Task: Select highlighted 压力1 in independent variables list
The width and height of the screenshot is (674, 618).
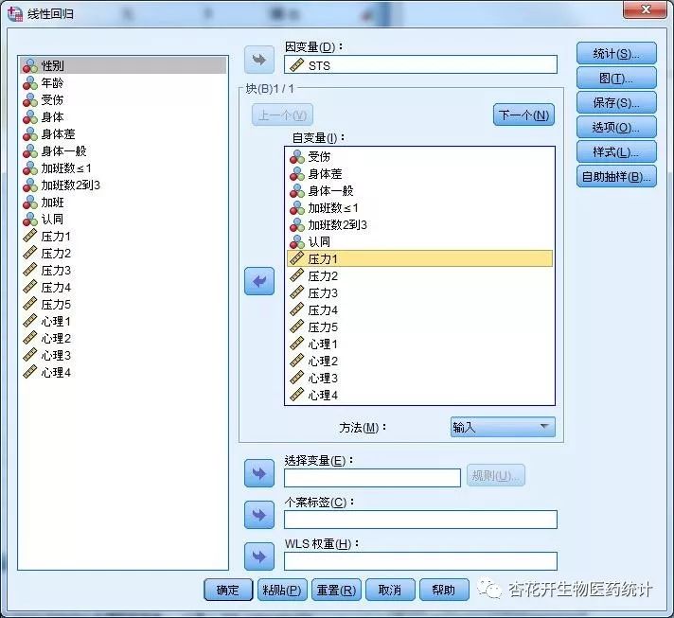Action: [x=419, y=258]
